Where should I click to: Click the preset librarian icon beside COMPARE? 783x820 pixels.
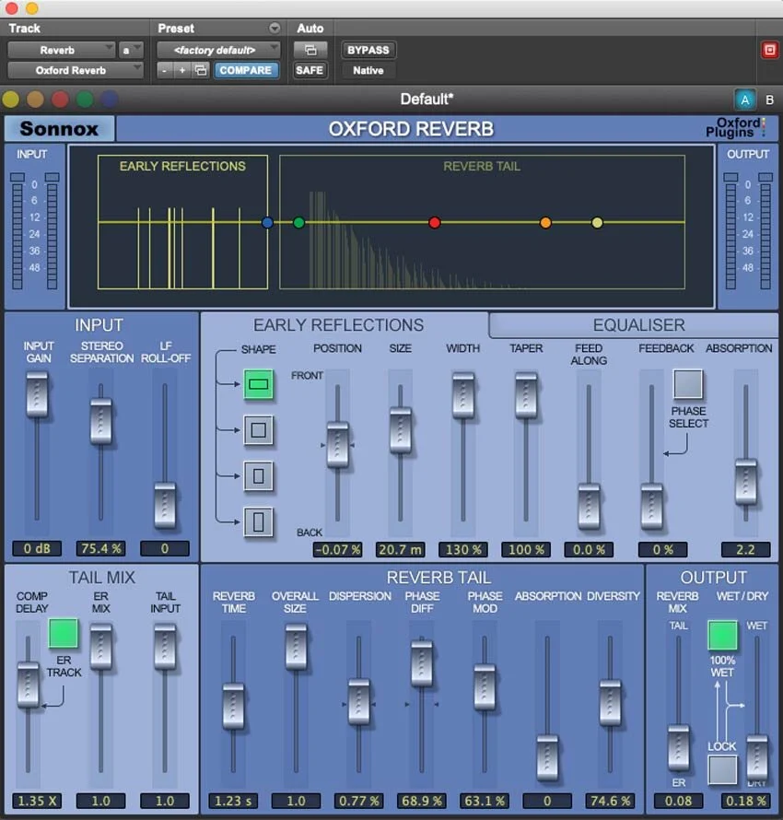[202, 70]
